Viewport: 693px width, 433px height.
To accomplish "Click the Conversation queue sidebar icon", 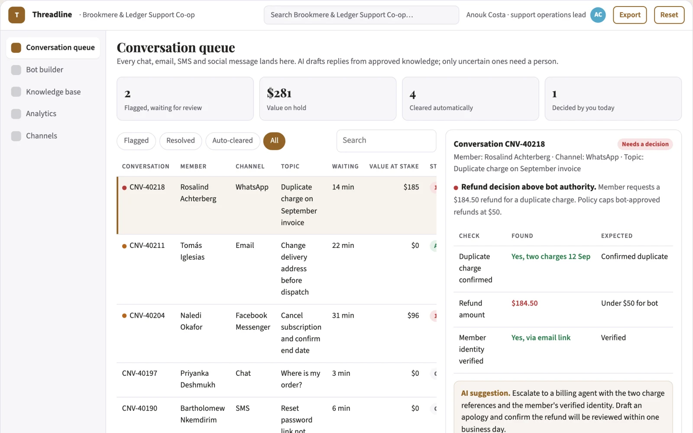I will tap(16, 48).
